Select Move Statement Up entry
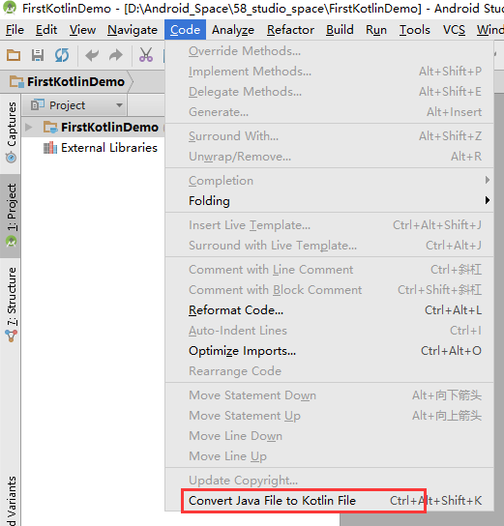The height and width of the screenshot is (526, 504). pyautogui.click(x=330, y=416)
